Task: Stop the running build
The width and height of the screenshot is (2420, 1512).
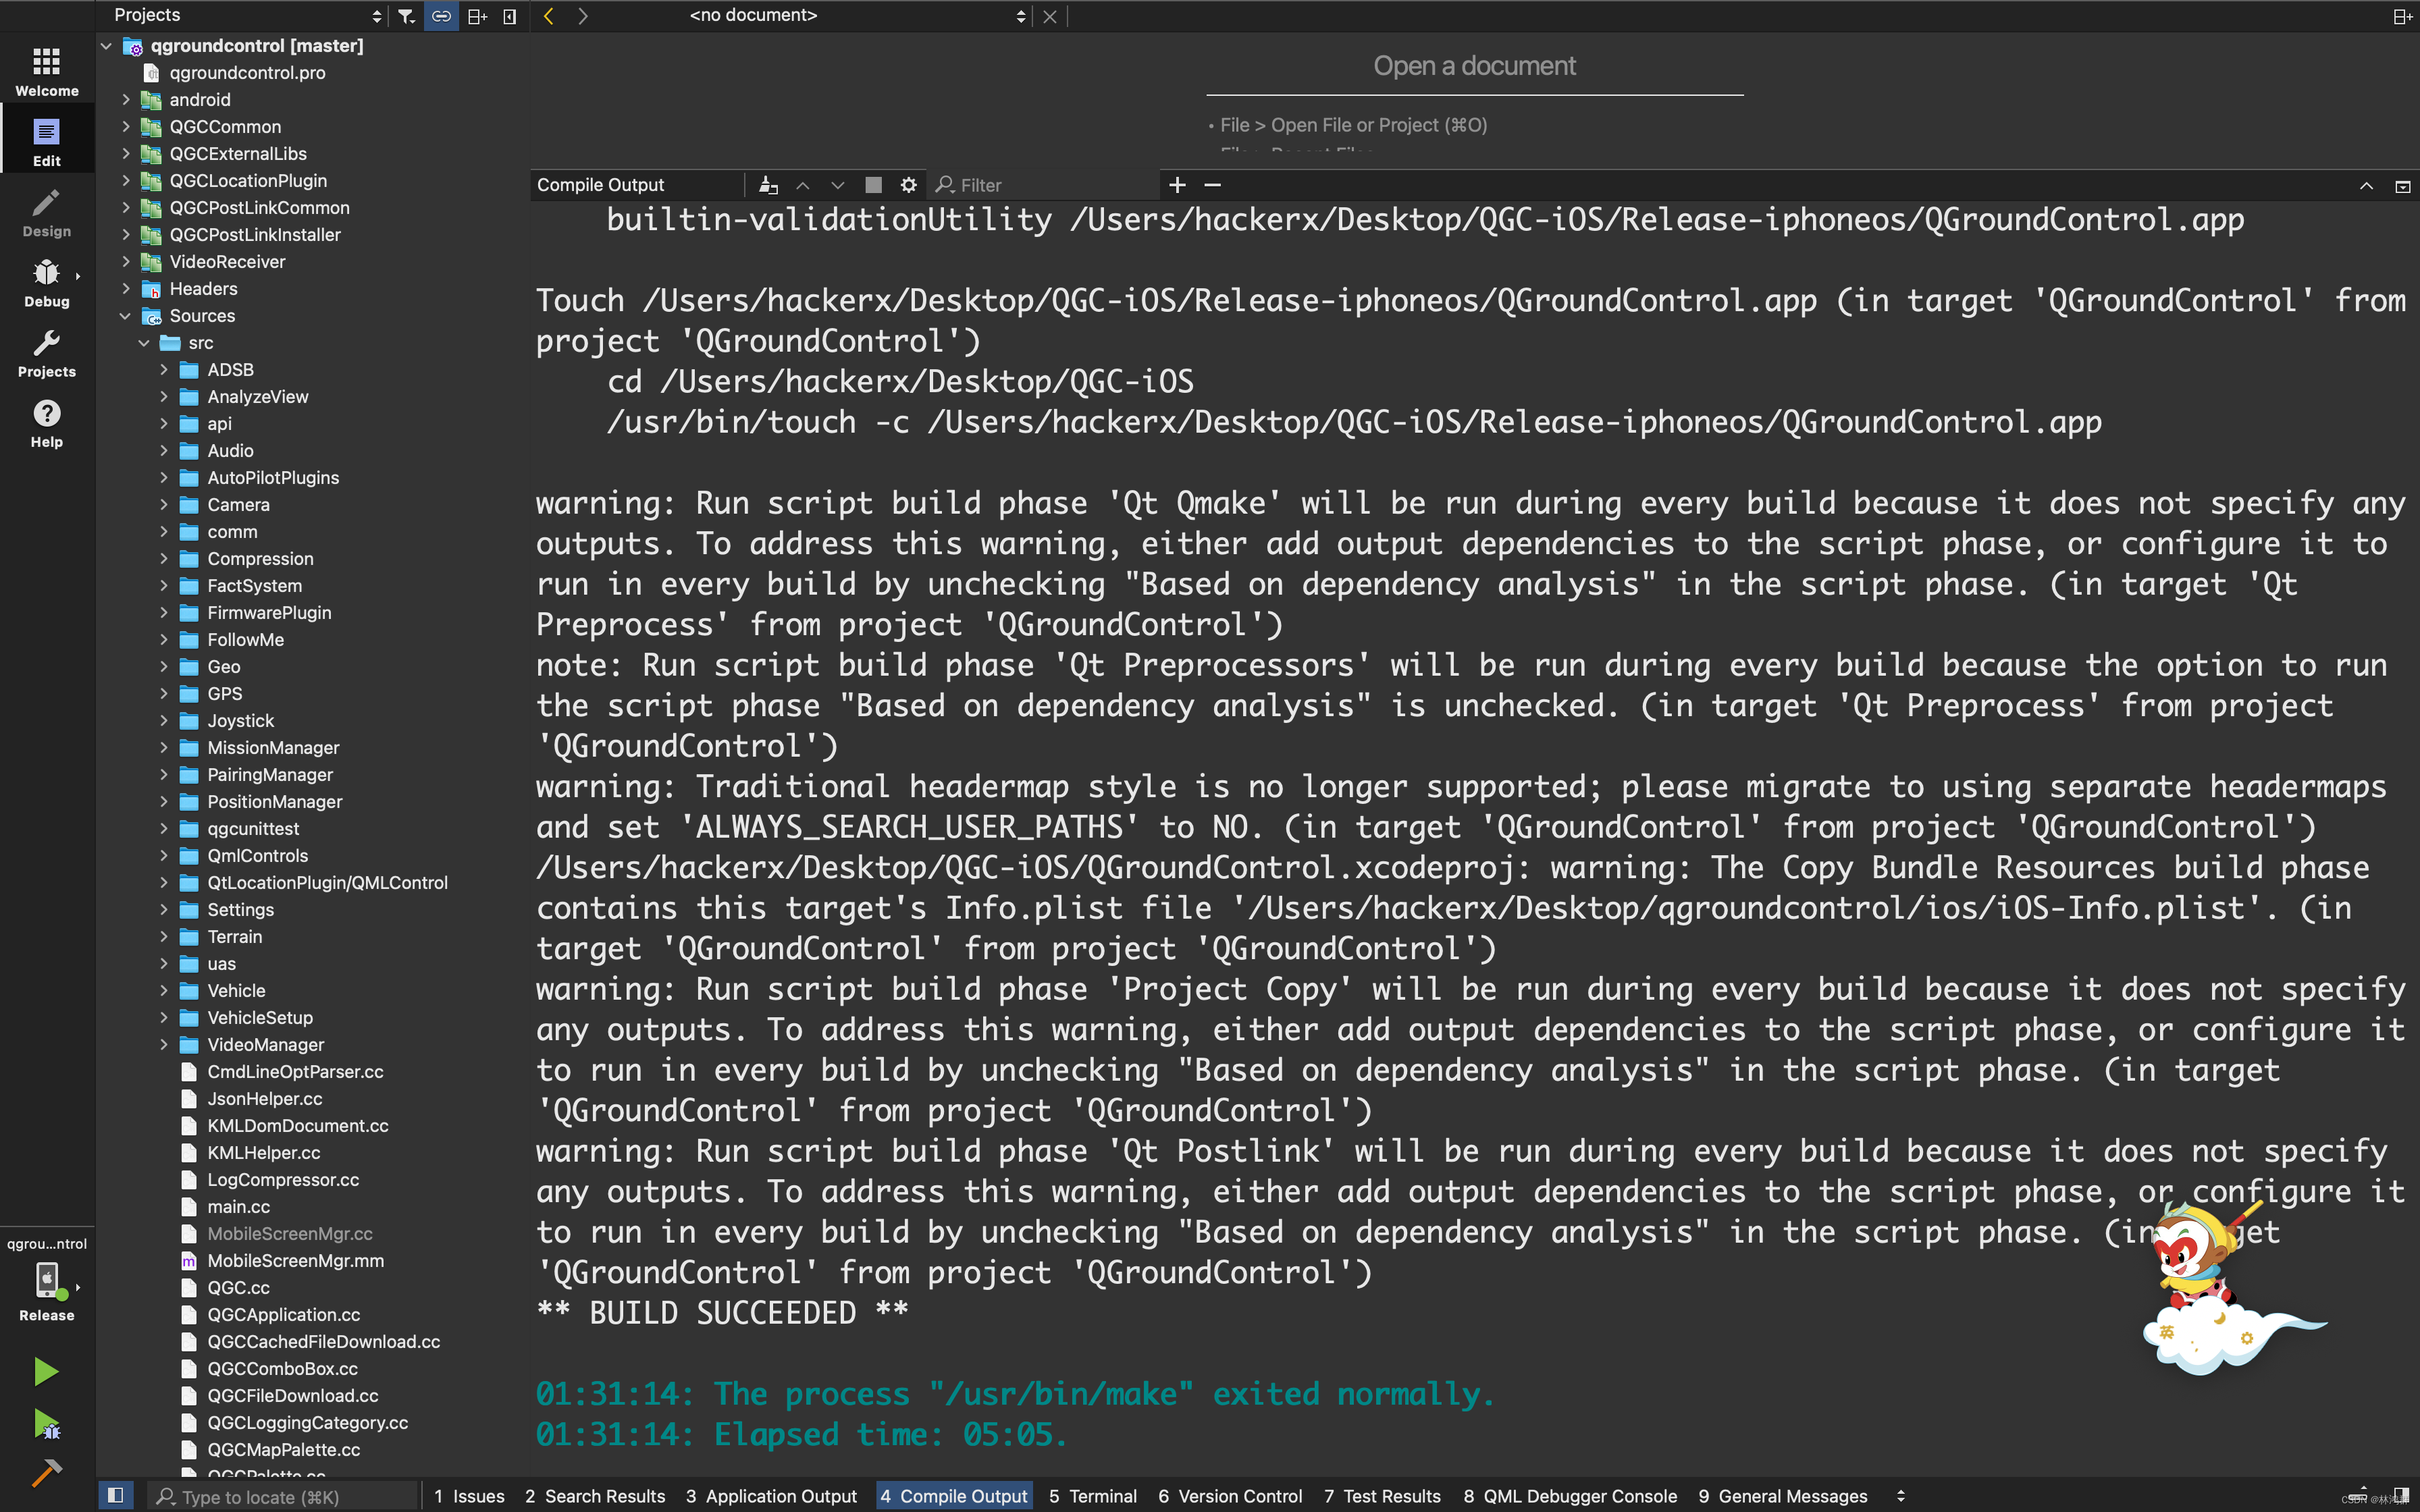Action: [x=873, y=185]
